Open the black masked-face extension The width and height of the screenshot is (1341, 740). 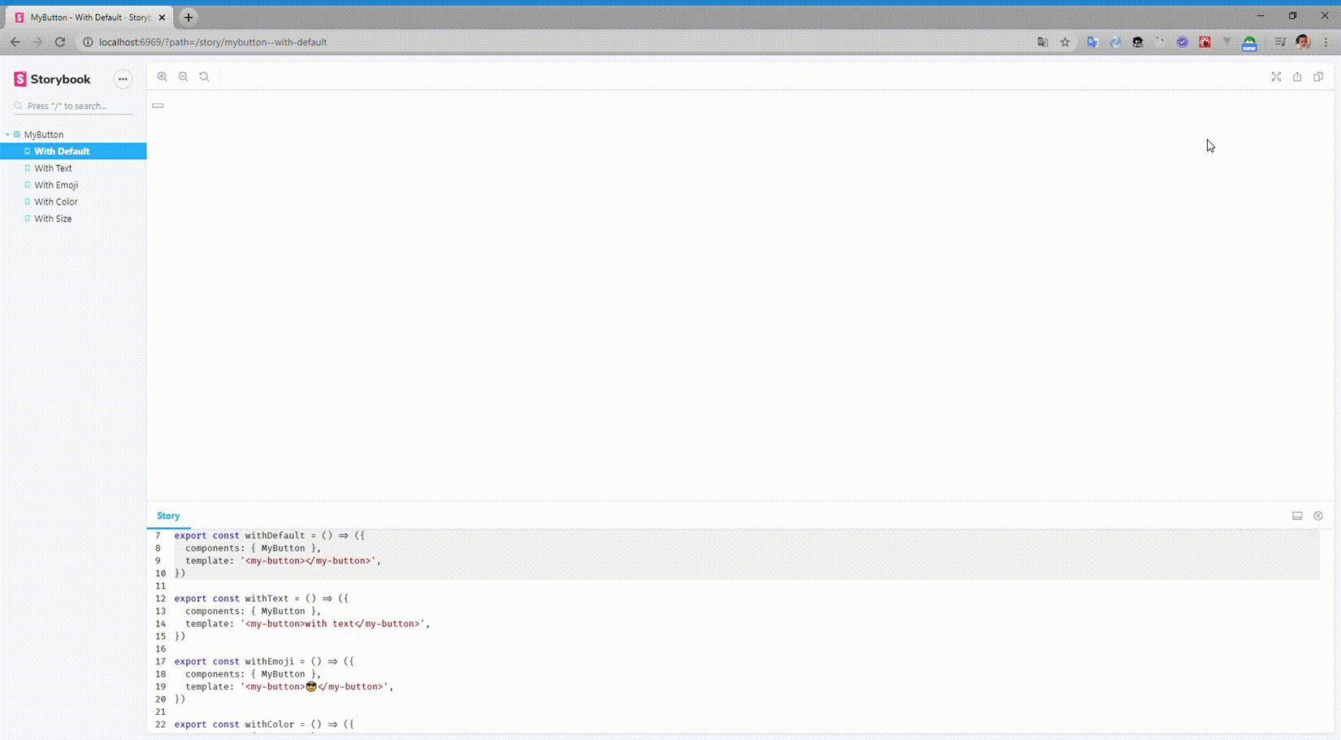(x=1138, y=42)
